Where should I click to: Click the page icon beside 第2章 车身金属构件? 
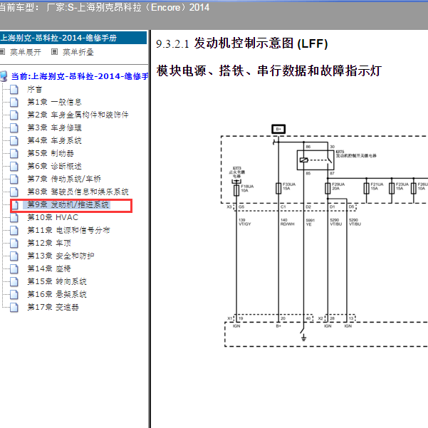point(14,115)
